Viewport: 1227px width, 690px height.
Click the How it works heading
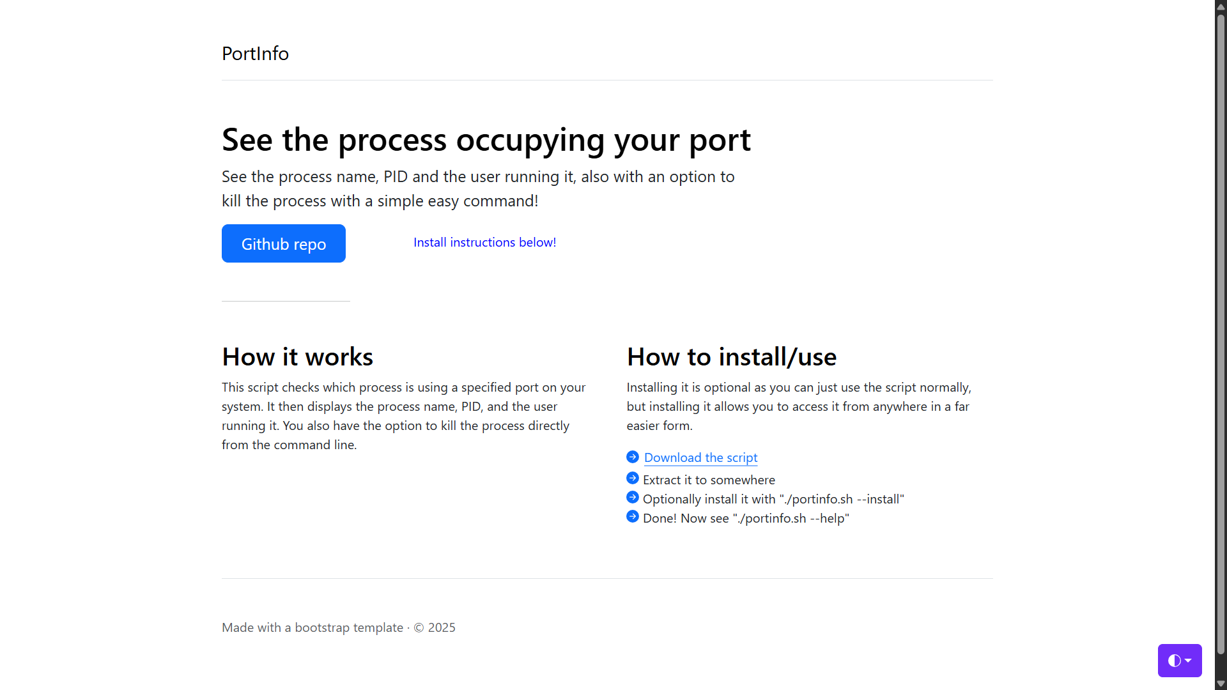pyautogui.click(x=297, y=356)
